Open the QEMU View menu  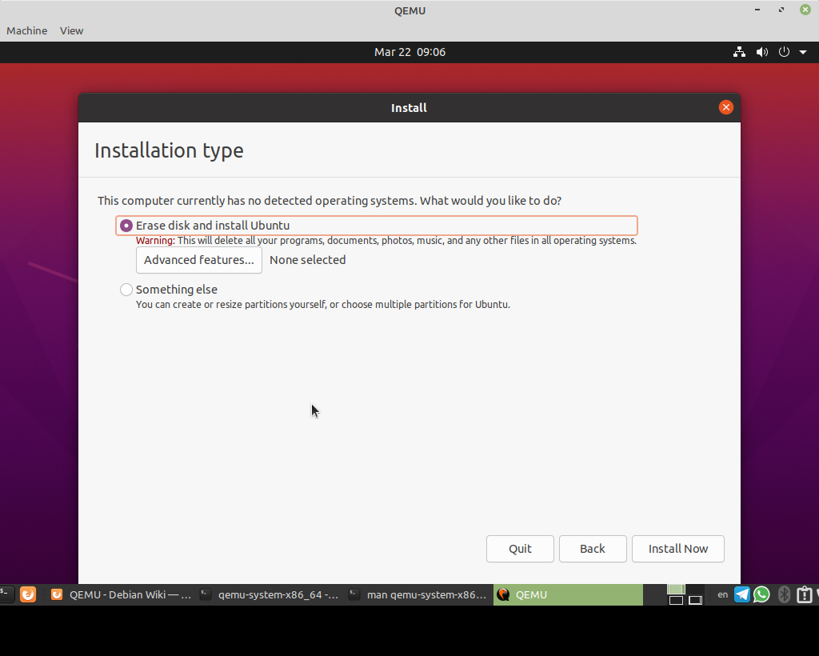tap(71, 31)
